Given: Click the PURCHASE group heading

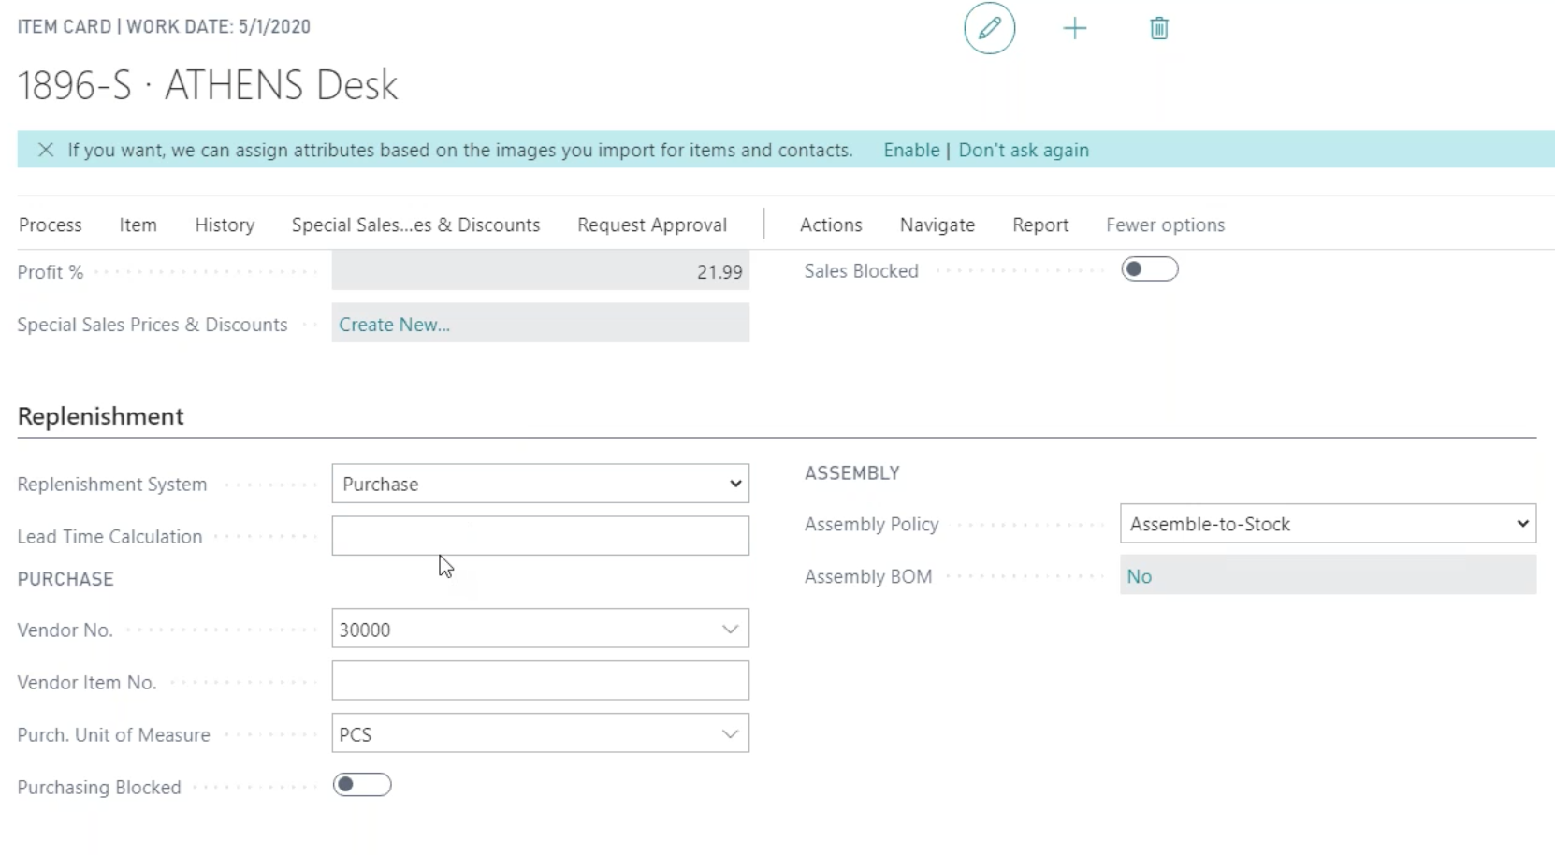Looking at the screenshot, I should tap(65, 579).
